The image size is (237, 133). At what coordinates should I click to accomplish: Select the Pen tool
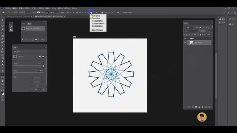pyautogui.click(x=3, y=68)
